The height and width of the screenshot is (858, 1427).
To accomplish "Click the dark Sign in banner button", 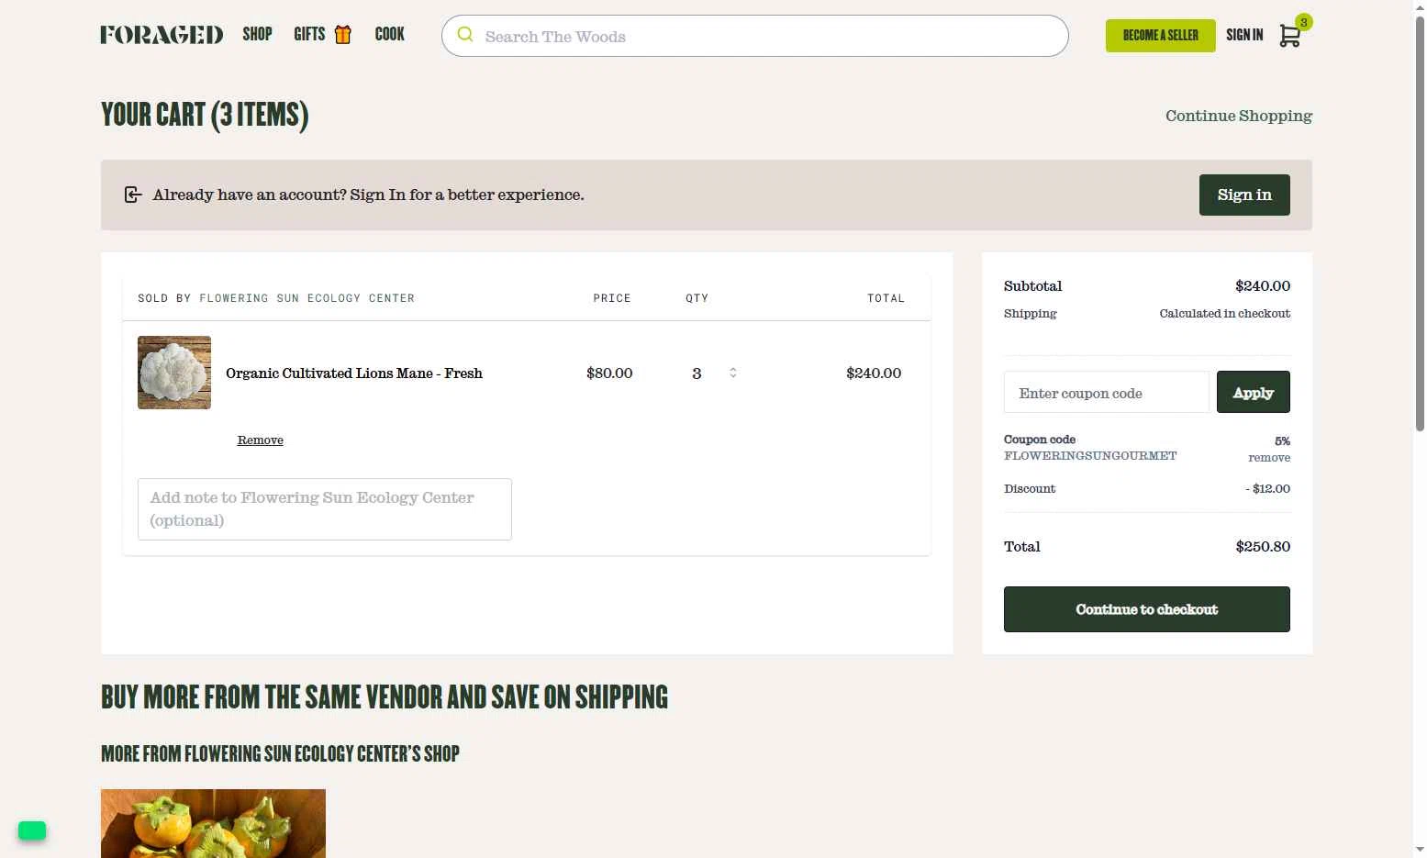I will coord(1243,195).
